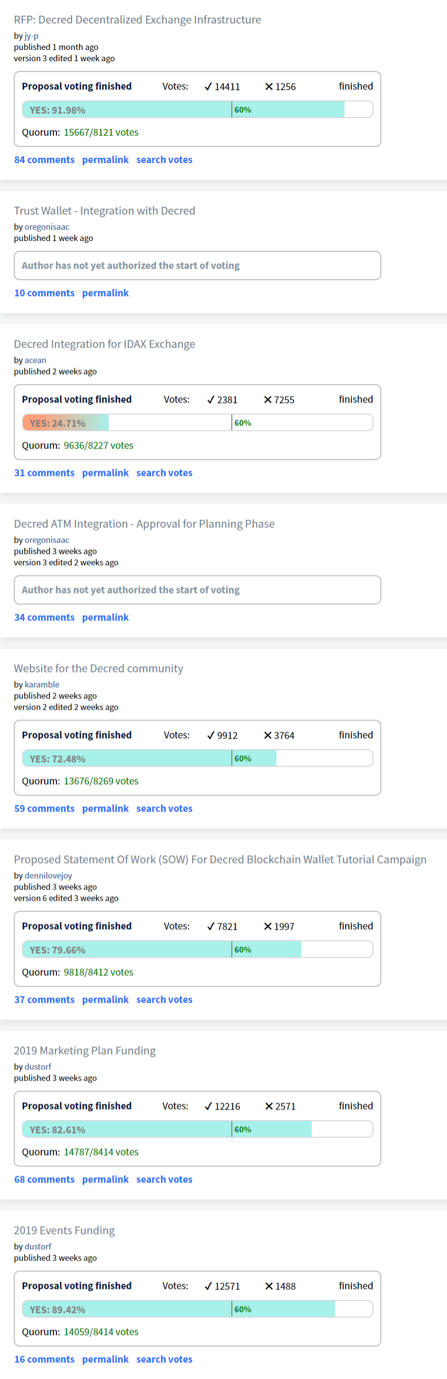Click quorum text 14059/8414 votes
Screen dimensions: 447x1379
[x=101, y=1332]
